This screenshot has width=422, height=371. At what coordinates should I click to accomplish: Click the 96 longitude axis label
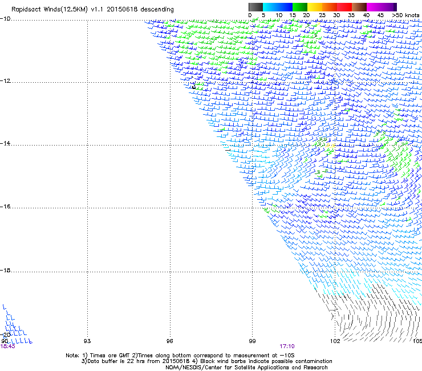[x=169, y=341]
